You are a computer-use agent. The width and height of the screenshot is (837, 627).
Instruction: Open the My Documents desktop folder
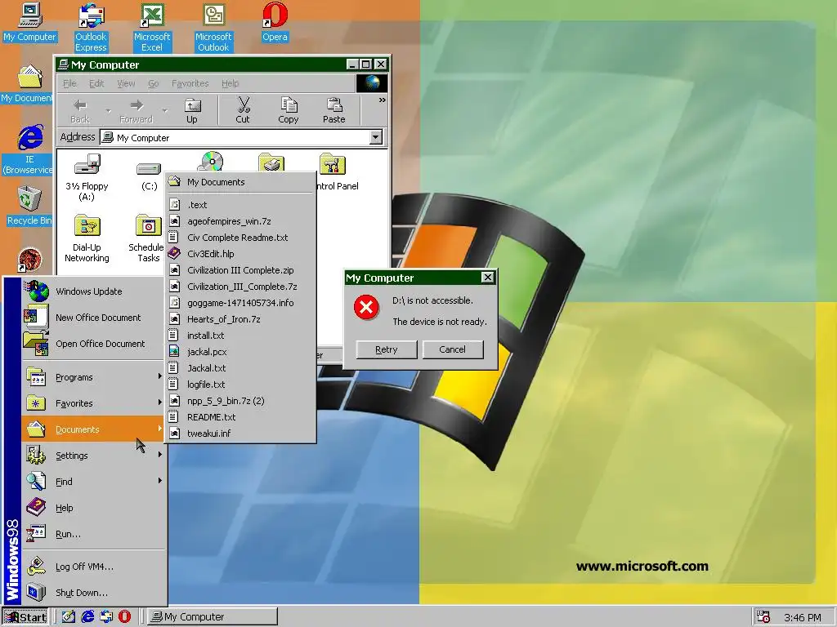27,84
